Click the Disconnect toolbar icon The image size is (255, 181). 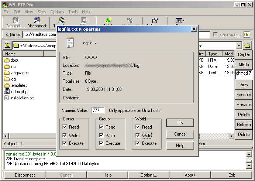tap(37, 20)
